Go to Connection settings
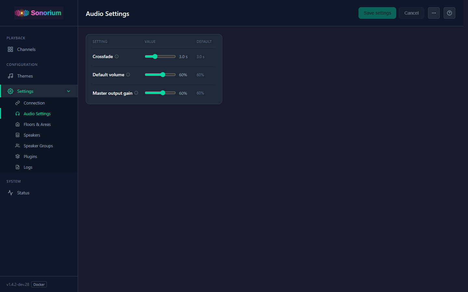The image size is (468, 292). [x=39, y=103]
